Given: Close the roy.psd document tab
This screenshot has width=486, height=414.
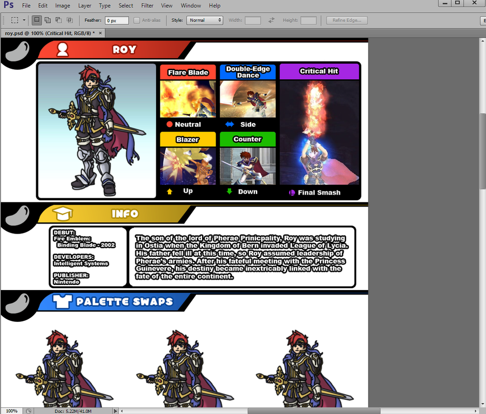Looking at the screenshot, I should tap(100, 33).
